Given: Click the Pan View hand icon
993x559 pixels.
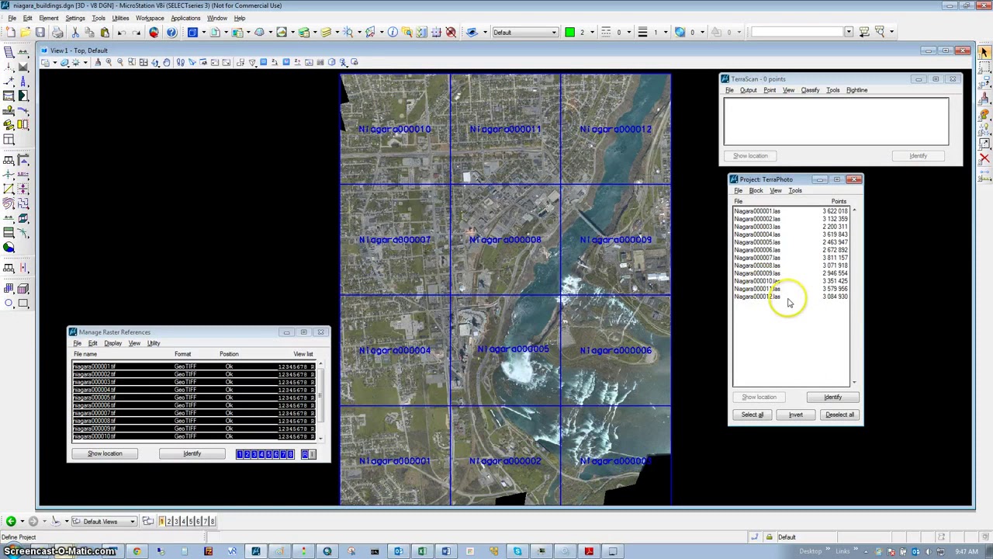Looking at the screenshot, I should pos(167,62).
